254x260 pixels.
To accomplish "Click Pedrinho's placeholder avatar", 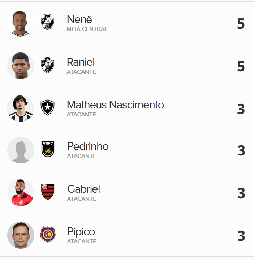I will pos(21,150).
